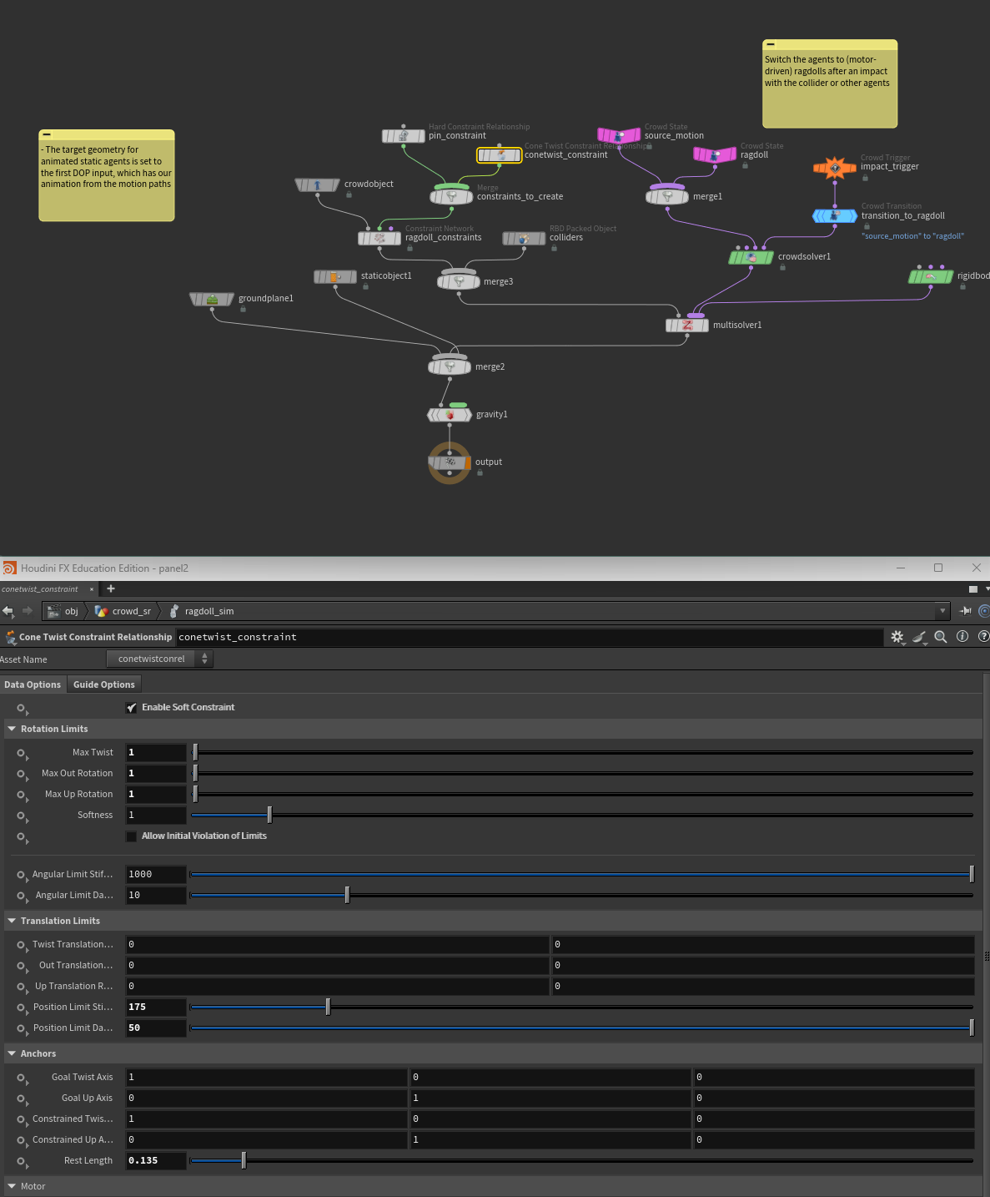Select the groundplane1 node icon
This screenshot has height=1197, width=990.
212,299
